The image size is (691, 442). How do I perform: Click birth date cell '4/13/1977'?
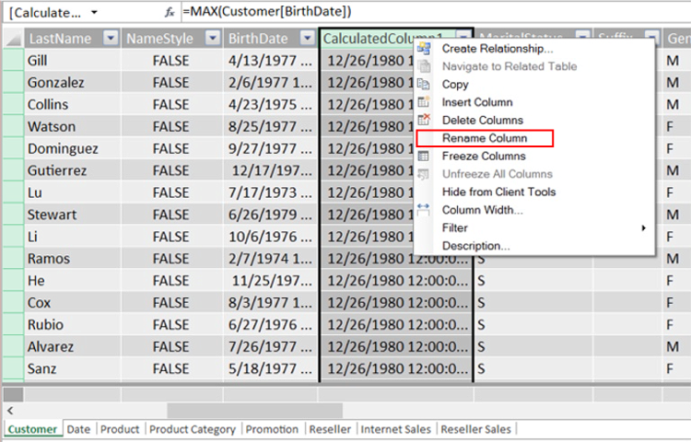(x=270, y=60)
